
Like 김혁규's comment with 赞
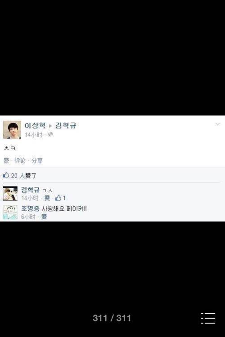click(x=47, y=198)
